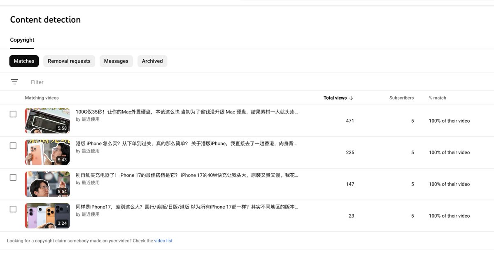Open the Messages tab
The height and width of the screenshot is (265, 494).
click(116, 60)
